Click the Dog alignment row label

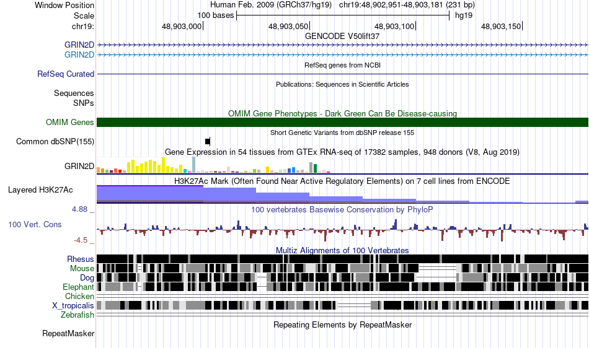tap(87, 278)
